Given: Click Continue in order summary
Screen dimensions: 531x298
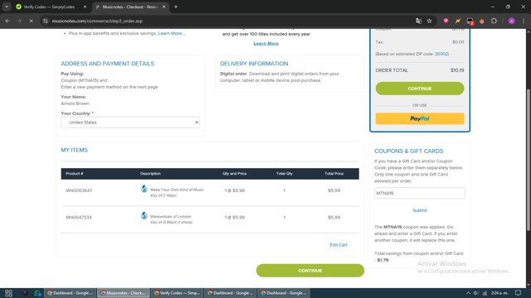Looking at the screenshot, I should (x=420, y=89).
